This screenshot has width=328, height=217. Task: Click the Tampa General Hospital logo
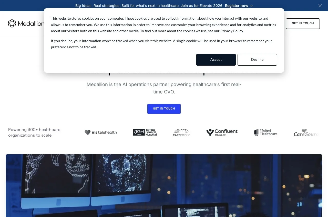[x=145, y=132]
